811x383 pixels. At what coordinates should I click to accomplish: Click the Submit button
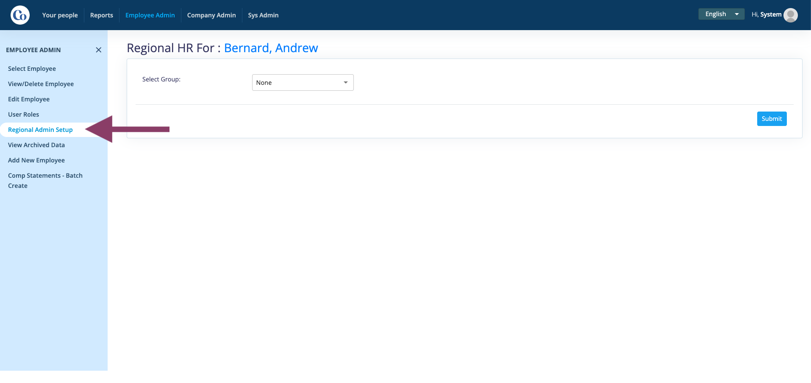click(772, 119)
